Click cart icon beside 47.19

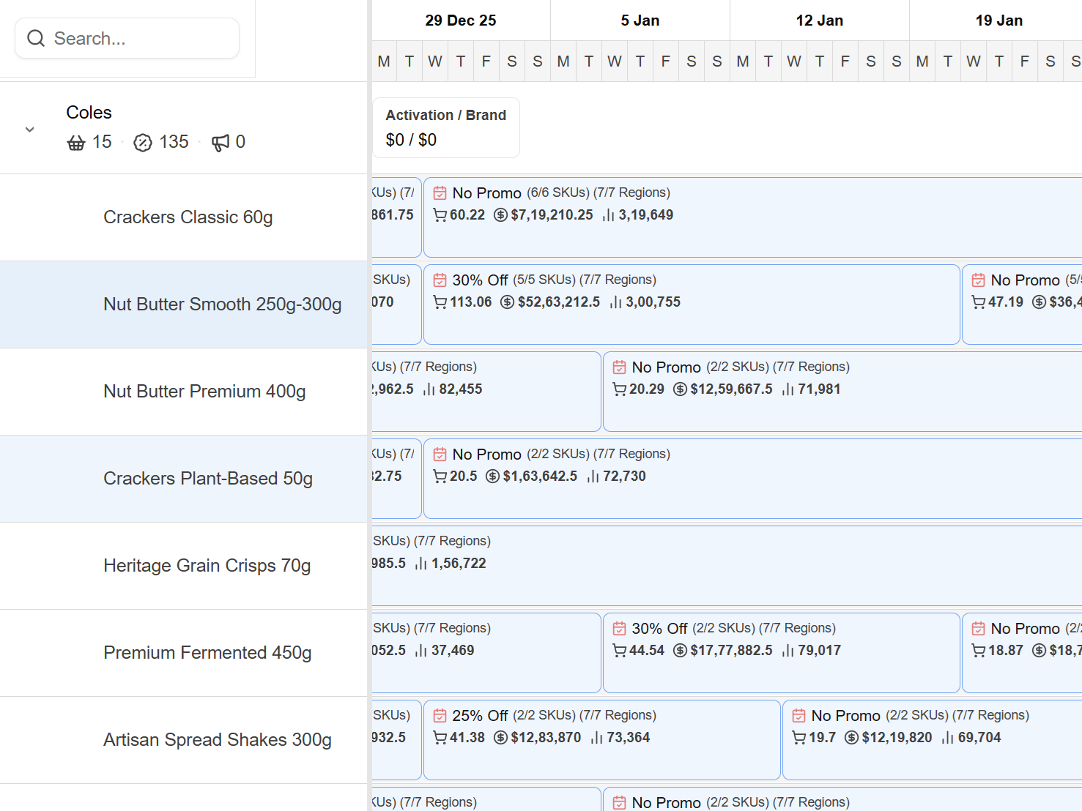tap(979, 302)
